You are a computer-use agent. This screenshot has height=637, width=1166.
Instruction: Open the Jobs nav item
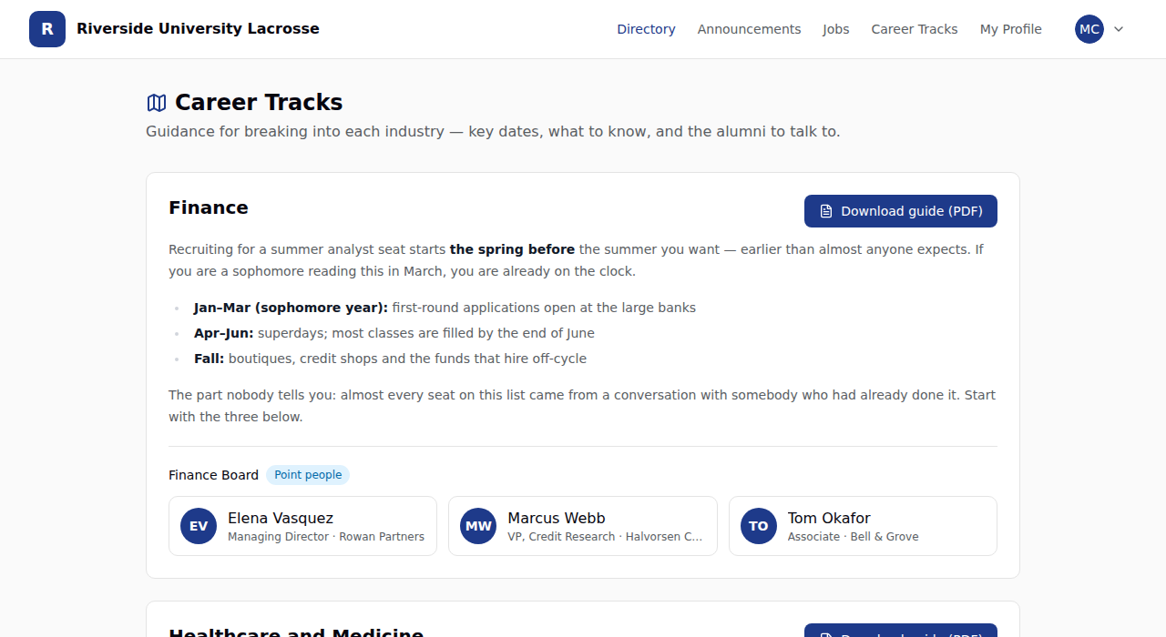click(836, 29)
